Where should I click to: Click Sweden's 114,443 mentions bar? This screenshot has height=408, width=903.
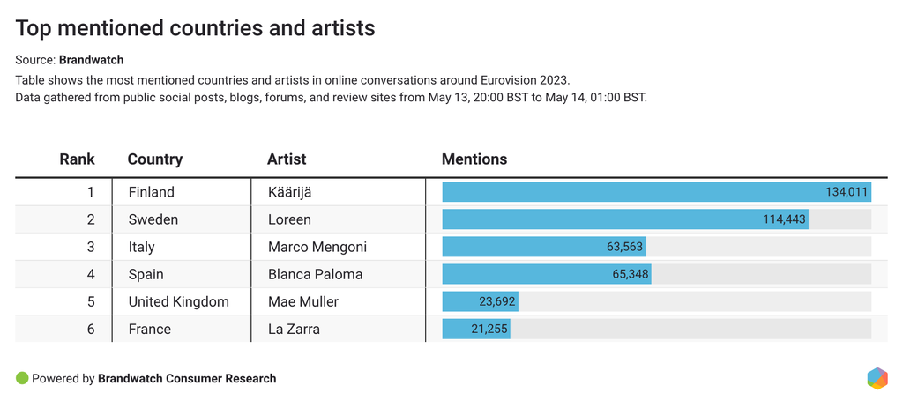[624, 219]
